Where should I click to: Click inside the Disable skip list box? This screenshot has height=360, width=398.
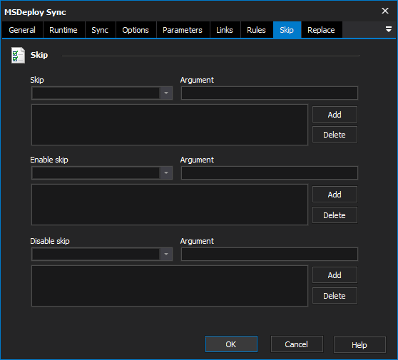[170, 286]
